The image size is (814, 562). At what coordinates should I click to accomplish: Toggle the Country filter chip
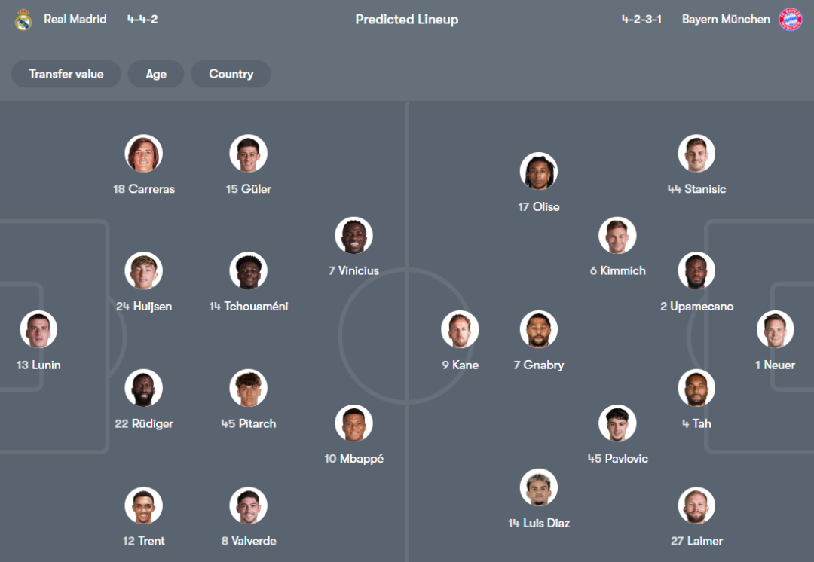231,74
